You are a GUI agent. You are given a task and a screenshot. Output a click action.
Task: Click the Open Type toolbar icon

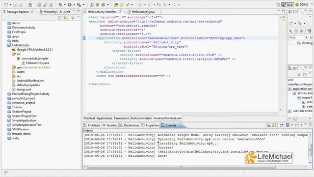(116, 4)
